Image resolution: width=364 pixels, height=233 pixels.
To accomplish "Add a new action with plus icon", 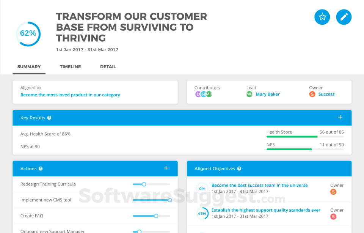I will point(166,168).
